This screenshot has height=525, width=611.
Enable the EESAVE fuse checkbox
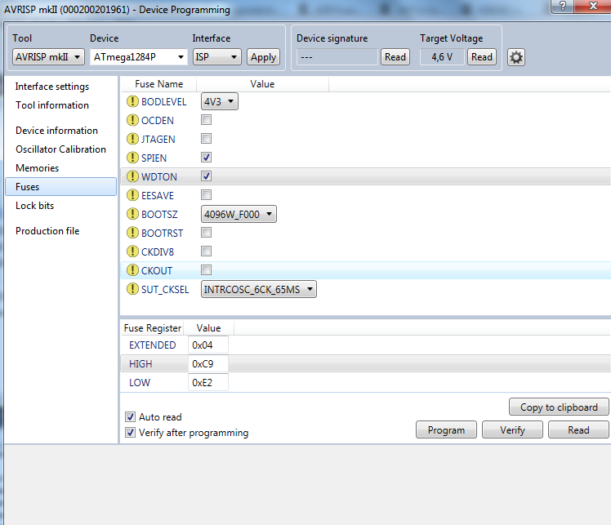[206, 194]
